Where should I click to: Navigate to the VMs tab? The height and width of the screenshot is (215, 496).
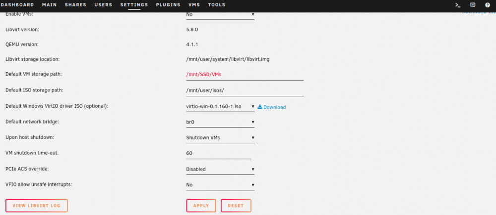tap(194, 5)
